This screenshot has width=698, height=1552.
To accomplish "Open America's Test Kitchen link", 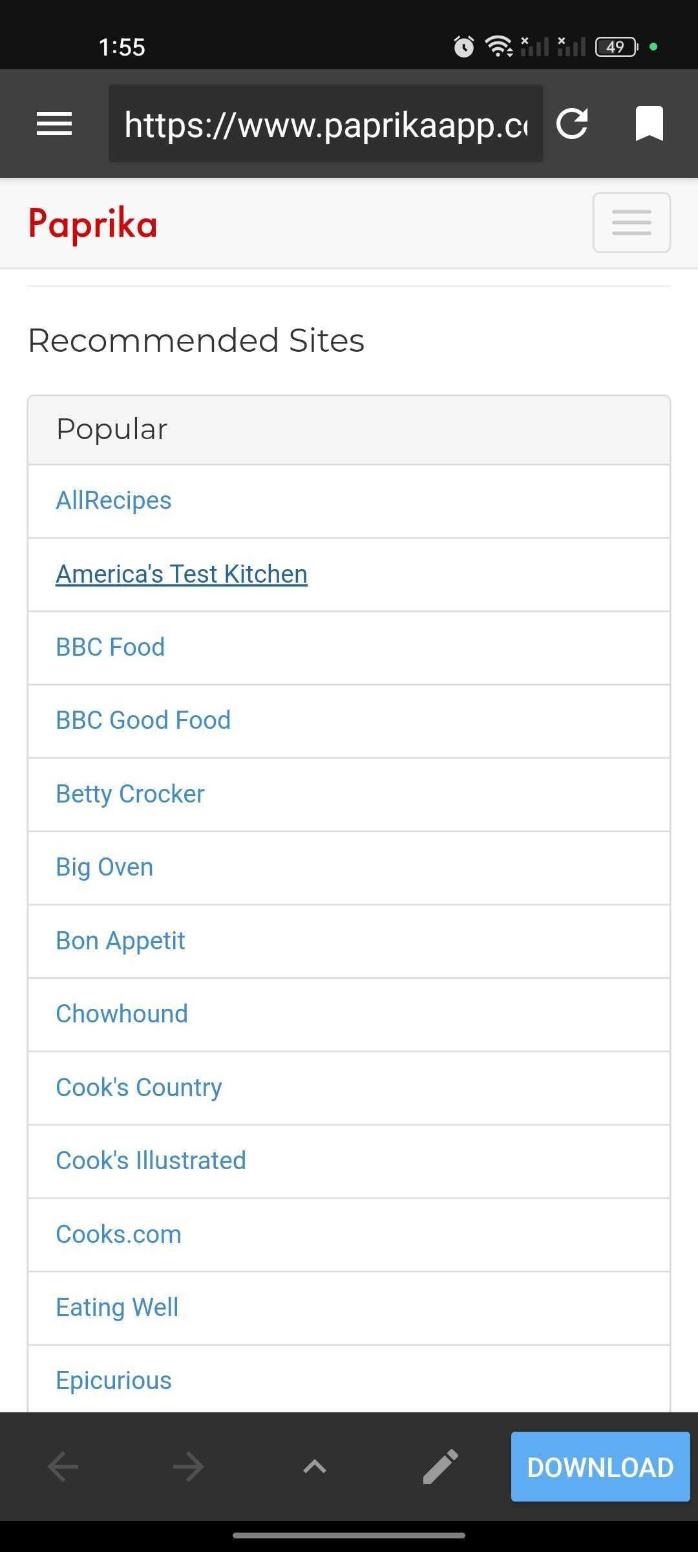I will (x=182, y=574).
